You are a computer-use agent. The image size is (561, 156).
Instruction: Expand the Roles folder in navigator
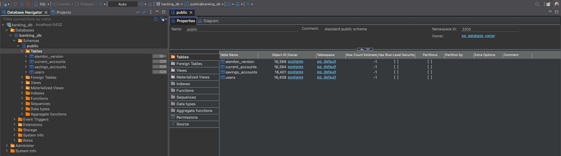point(14,140)
